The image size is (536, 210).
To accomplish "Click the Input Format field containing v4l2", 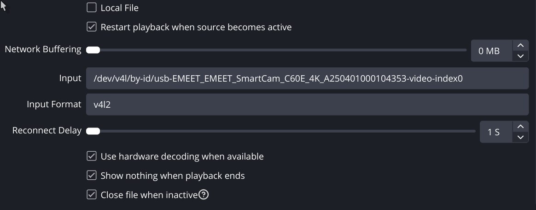I will pyautogui.click(x=307, y=105).
